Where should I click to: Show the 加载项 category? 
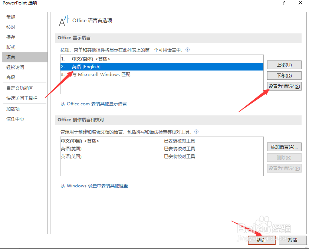click(25, 109)
